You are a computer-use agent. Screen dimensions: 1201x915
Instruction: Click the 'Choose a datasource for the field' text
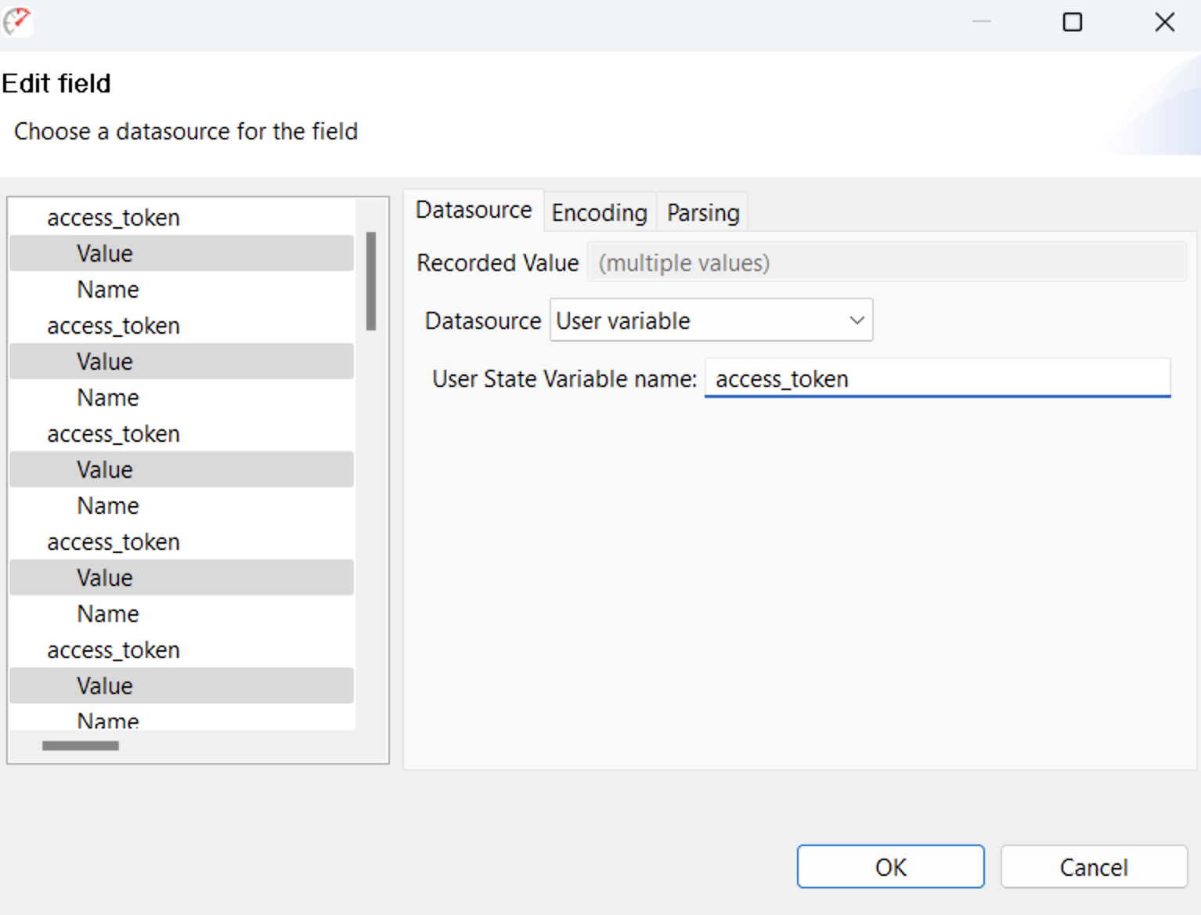coord(186,131)
